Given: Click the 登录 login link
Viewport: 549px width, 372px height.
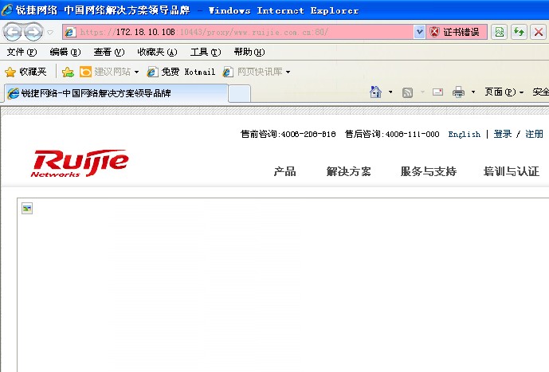Looking at the screenshot, I should pos(503,134).
